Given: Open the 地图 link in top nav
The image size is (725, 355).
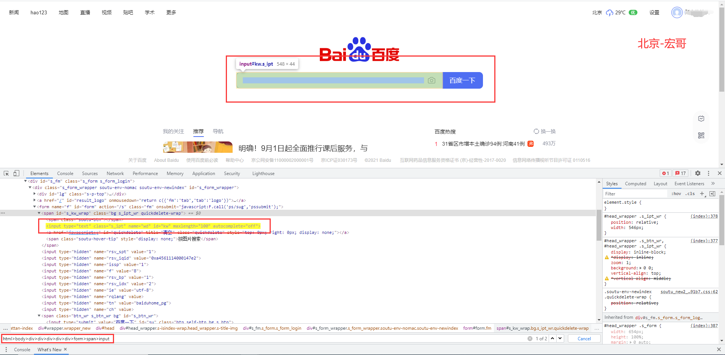Looking at the screenshot, I should [x=63, y=12].
